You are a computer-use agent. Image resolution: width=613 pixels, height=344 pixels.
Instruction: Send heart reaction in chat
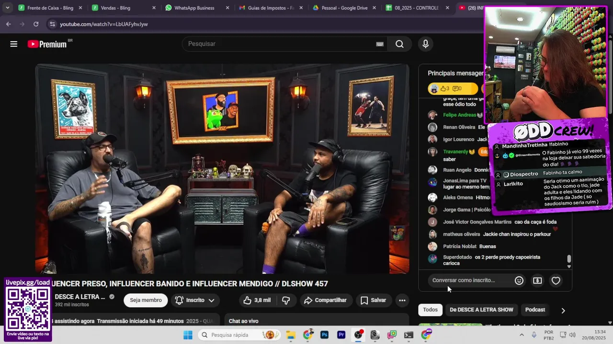556,280
